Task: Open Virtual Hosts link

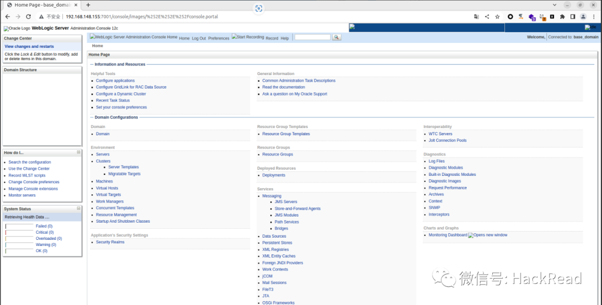Action: [x=106, y=188]
